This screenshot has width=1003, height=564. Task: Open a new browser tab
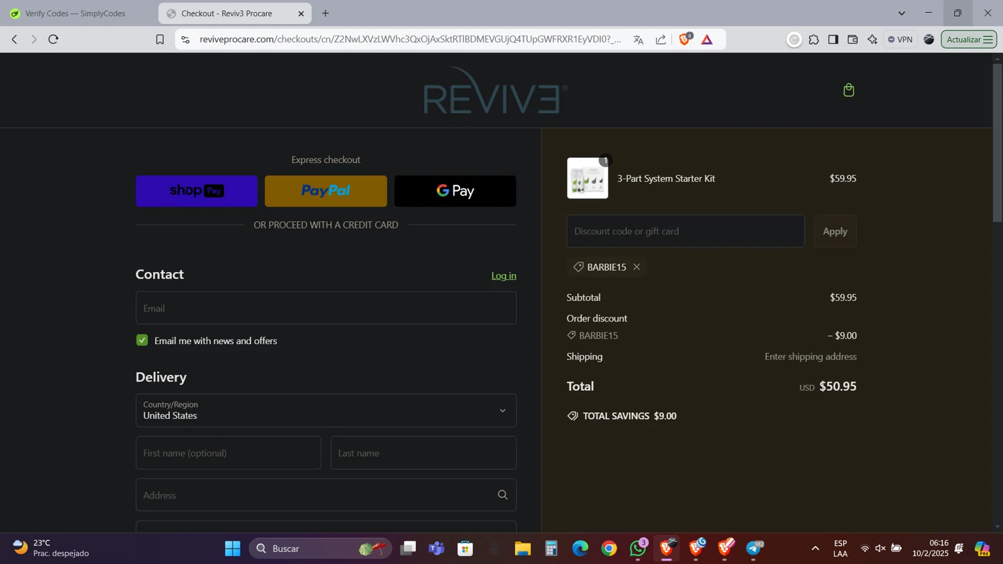(x=326, y=13)
